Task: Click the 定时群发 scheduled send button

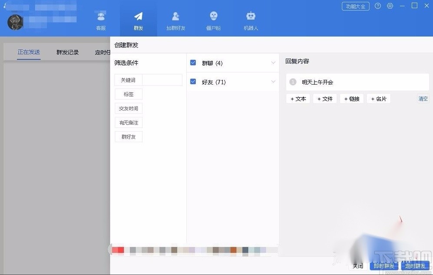Action: coord(415,265)
